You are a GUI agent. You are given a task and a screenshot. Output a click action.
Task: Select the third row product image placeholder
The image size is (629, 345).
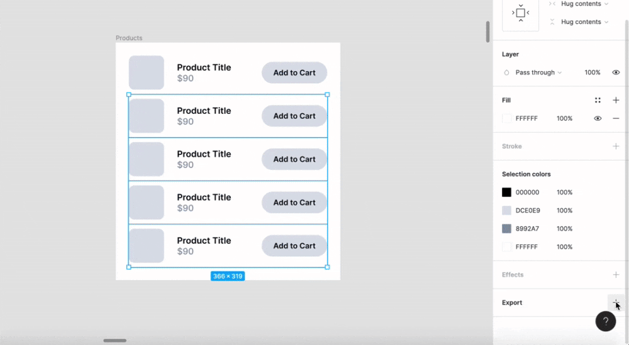point(147,159)
